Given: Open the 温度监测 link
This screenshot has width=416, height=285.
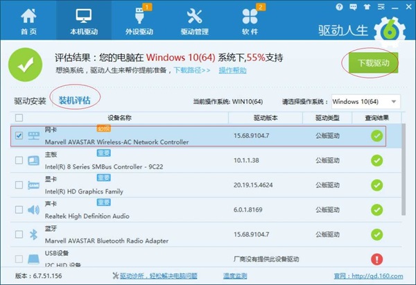Looking at the screenshot, I should click(x=235, y=276).
